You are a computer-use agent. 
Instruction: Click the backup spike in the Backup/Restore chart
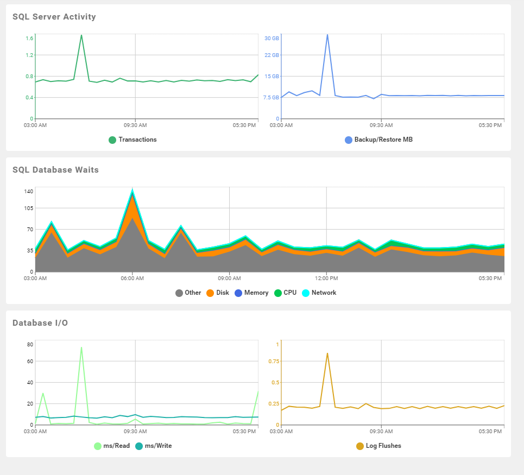tap(327, 35)
